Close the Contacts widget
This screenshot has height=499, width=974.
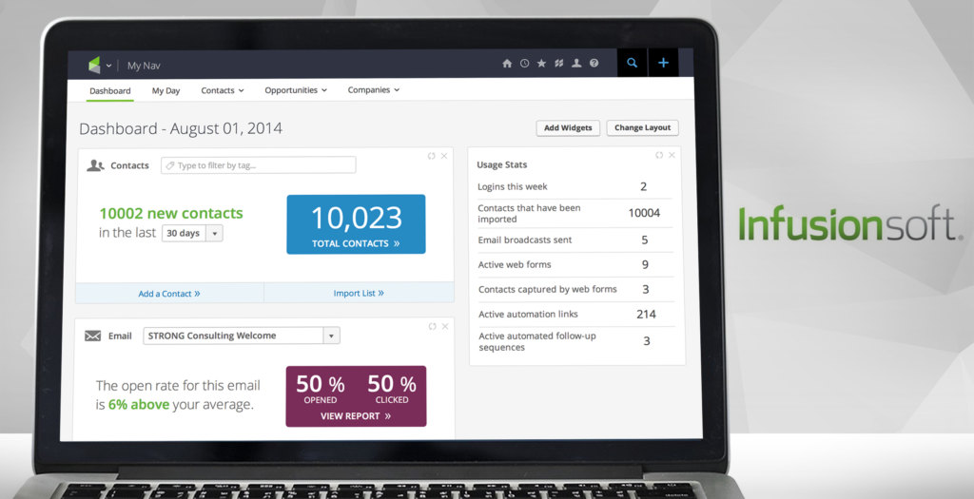(x=444, y=157)
